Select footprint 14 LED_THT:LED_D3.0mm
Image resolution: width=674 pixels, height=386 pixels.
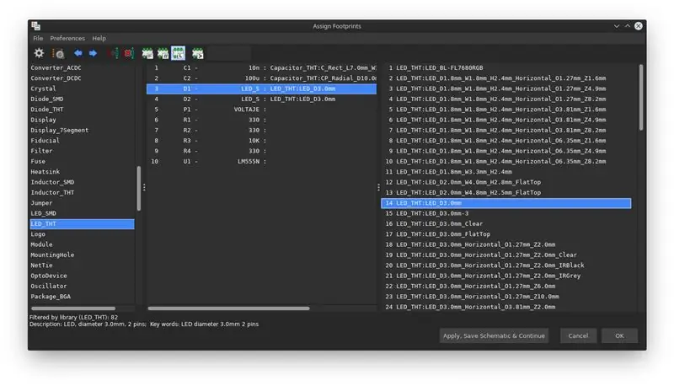click(506, 203)
